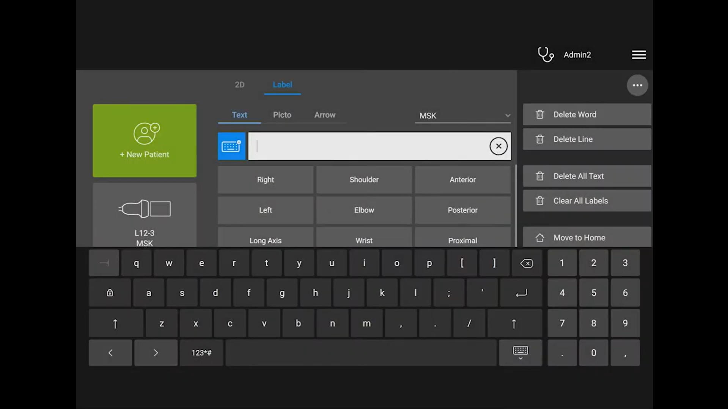Open the Picto sub-tab
Screen dimensions: 728x409
coord(282,115)
